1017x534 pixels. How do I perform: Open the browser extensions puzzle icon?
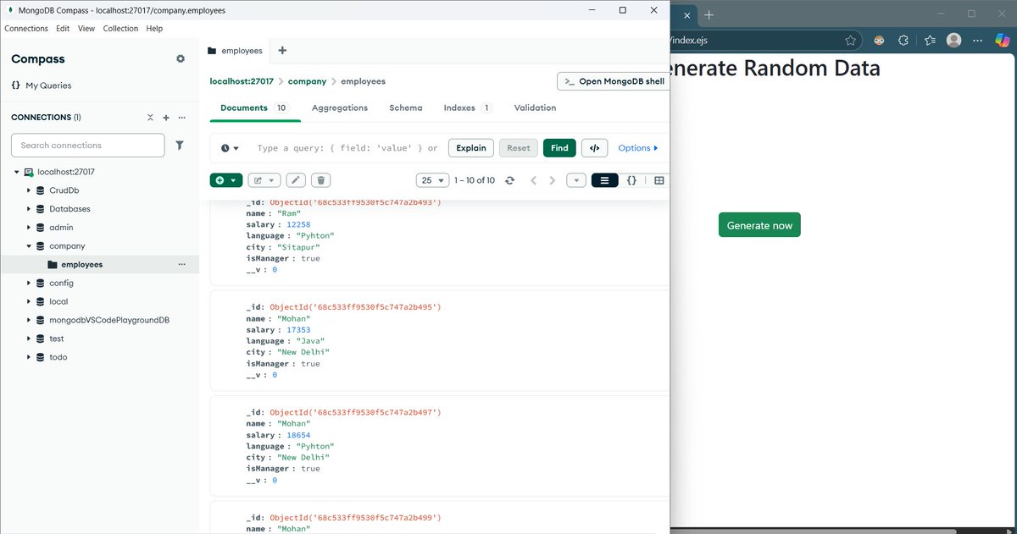point(903,40)
